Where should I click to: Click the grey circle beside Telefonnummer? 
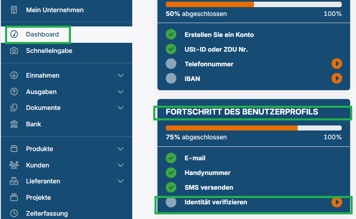(171, 64)
